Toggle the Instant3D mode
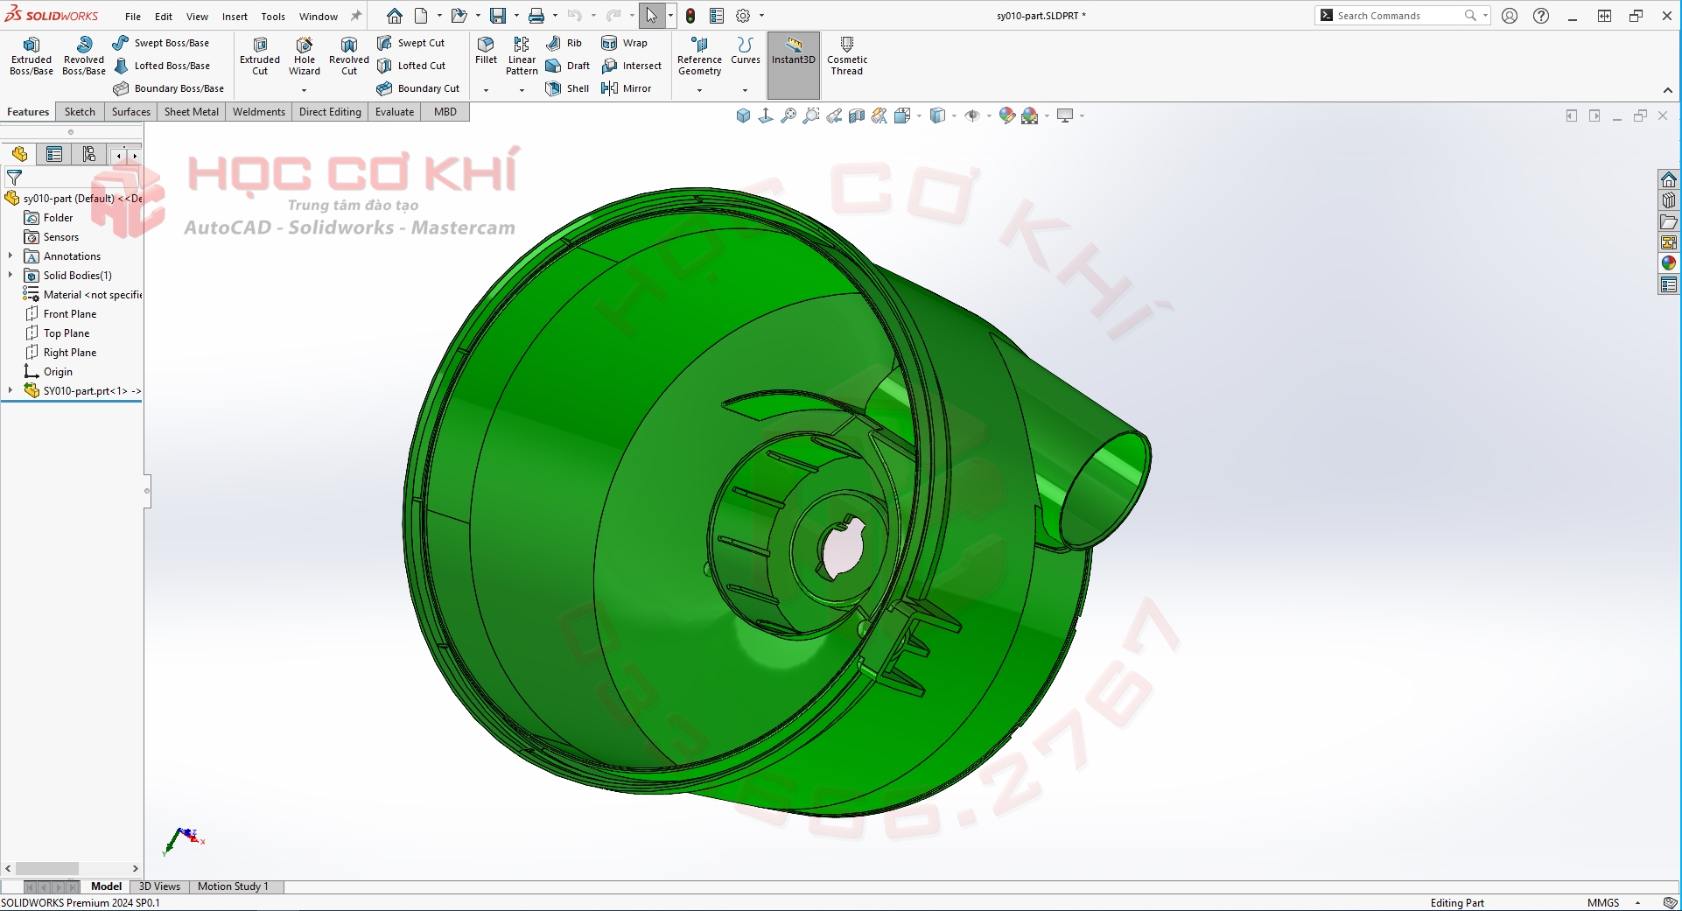The height and width of the screenshot is (911, 1682). pyautogui.click(x=794, y=65)
